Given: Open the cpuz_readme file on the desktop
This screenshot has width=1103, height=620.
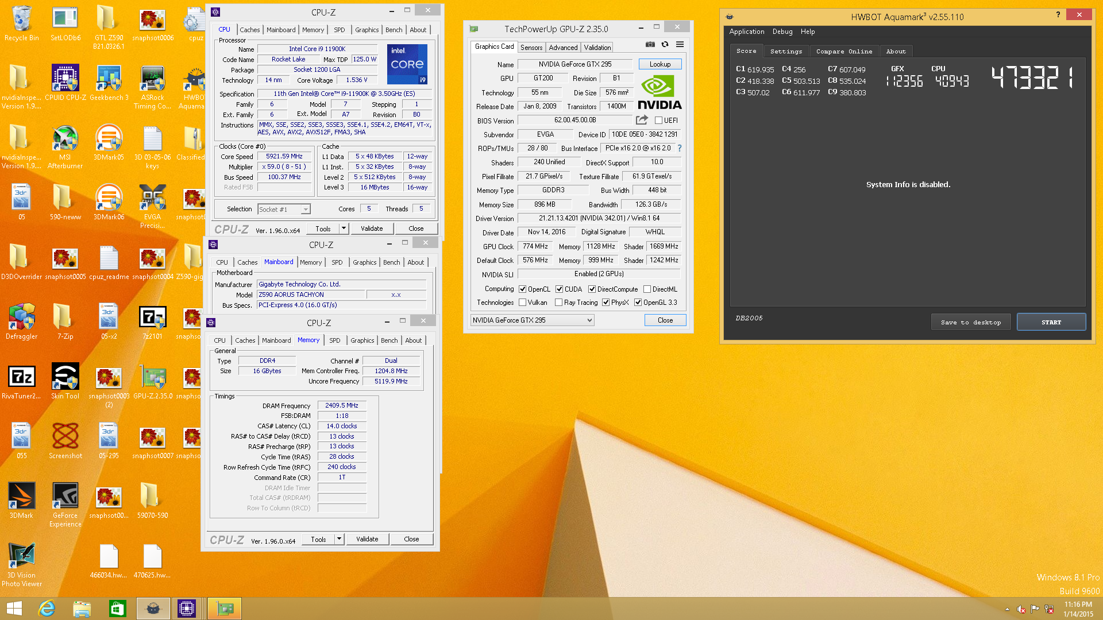Looking at the screenshot, I should [109, 262].
